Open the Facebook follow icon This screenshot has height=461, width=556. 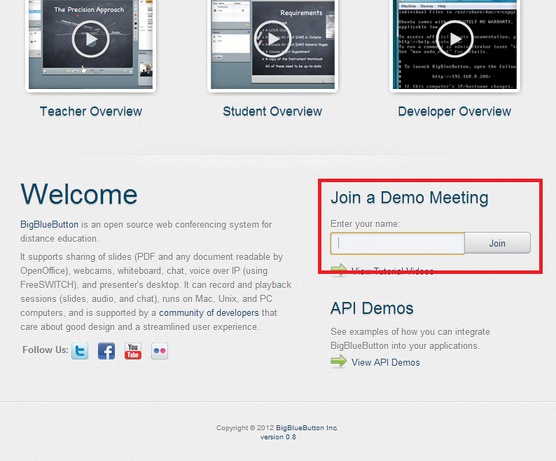click(x=106, y=351)
